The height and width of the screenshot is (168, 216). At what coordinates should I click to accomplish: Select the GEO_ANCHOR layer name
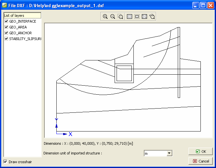pos(20,33)
